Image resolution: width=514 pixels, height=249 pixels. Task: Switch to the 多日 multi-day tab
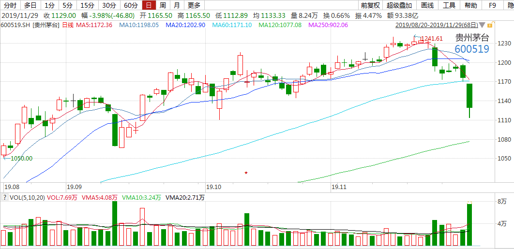(30, 5)
